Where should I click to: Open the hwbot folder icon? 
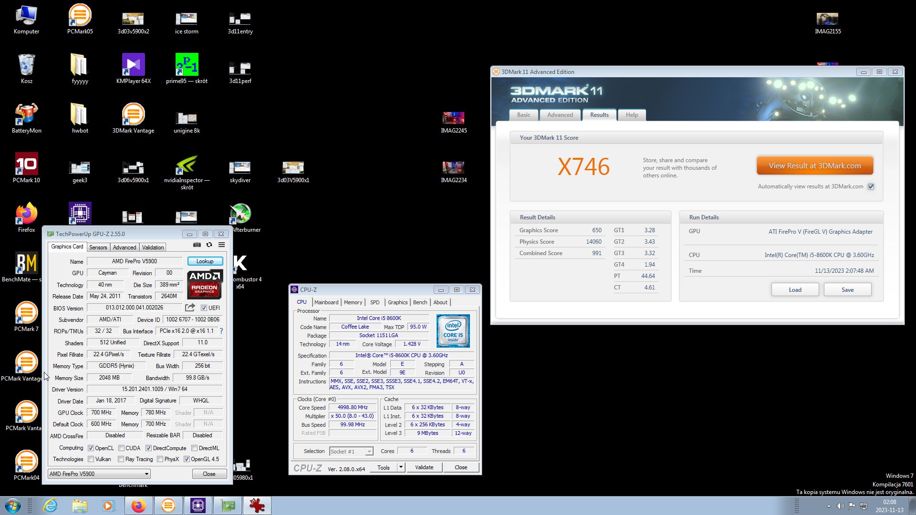point(80,118)
